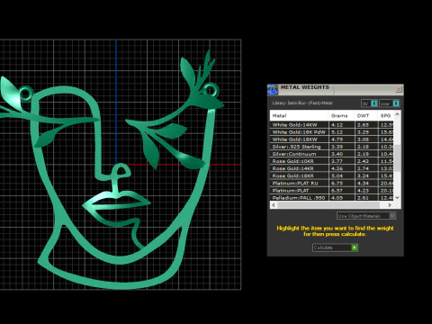Click the horizontal scrollbar right arrow
This screenshot has height=324, width=432.
390,205
